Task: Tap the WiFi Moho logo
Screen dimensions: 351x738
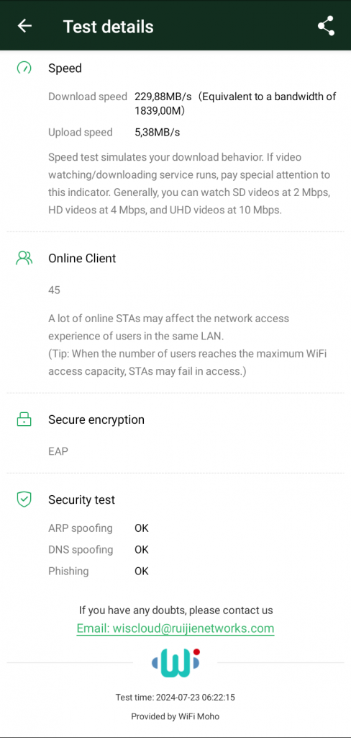Action: [x=175, y=663]
